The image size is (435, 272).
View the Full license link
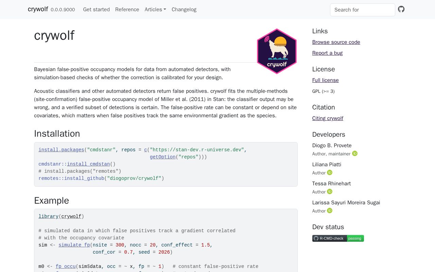tap(326, 80)
